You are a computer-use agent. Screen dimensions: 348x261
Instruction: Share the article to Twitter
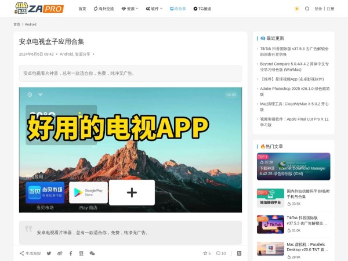[49, 253]
